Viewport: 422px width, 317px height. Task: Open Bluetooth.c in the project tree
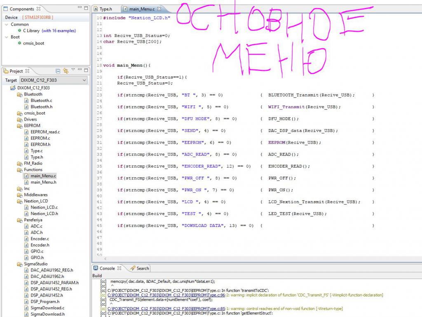coord(41,100)
